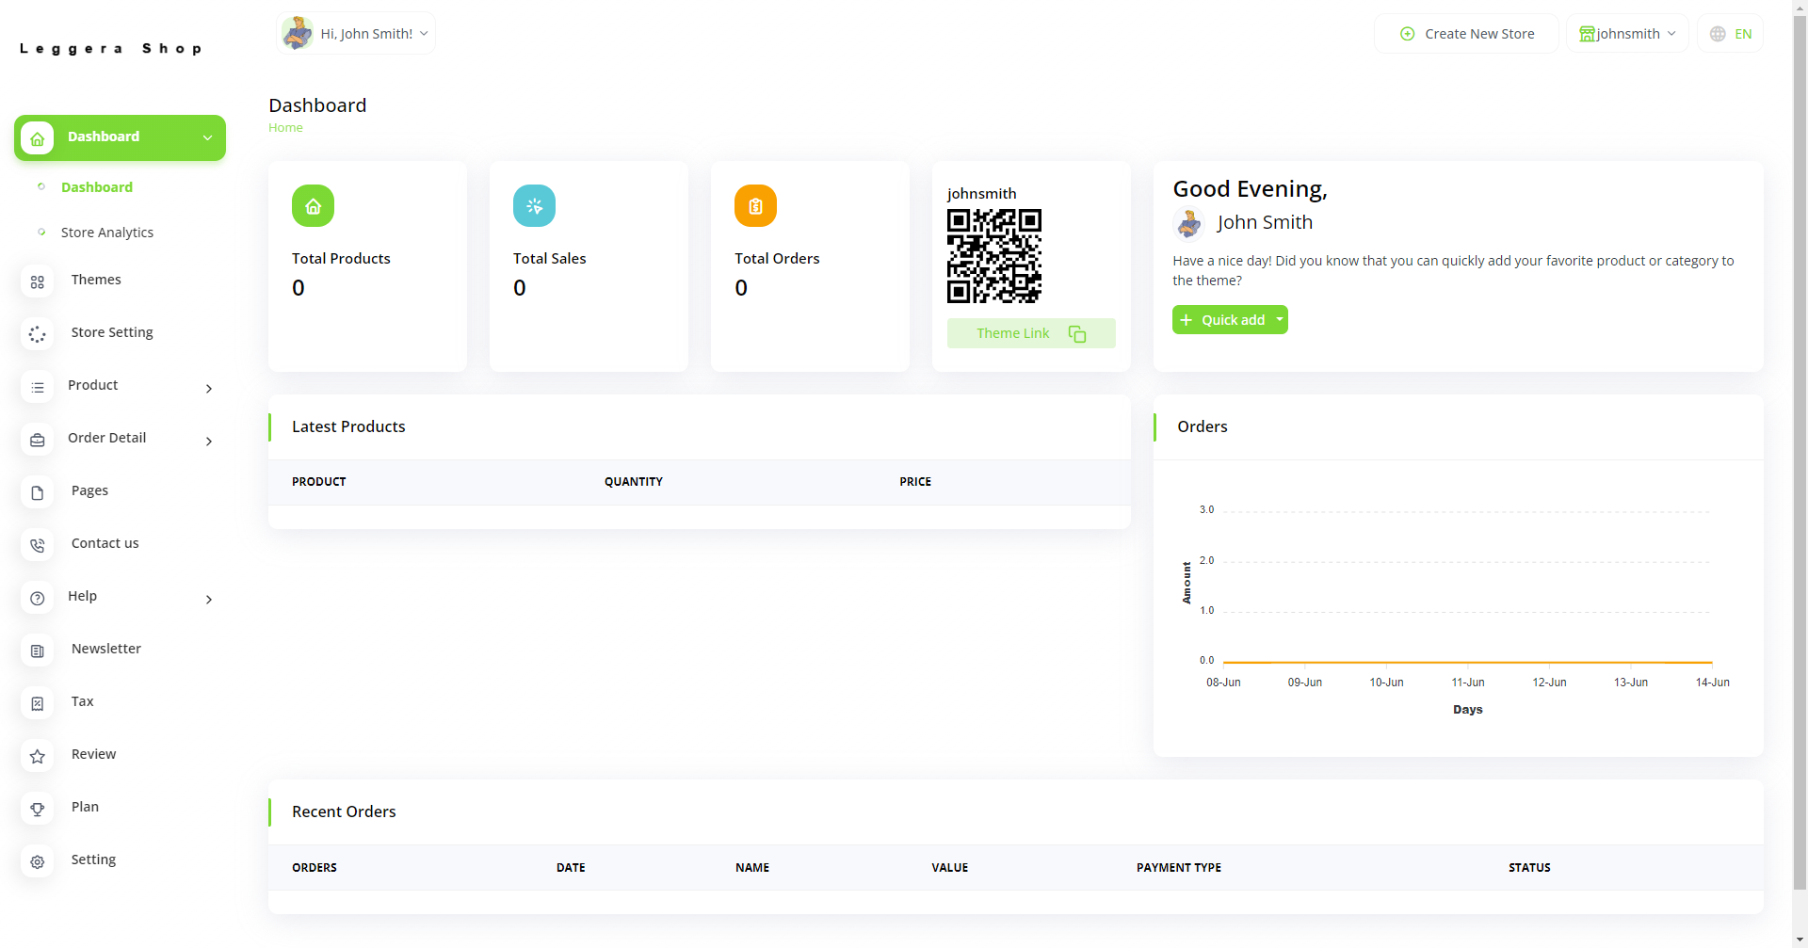Image resolution: width=1808 pixels, height=948 pixels.
Task: Open Store Analytics submenu item
Action: click(106, 233)
